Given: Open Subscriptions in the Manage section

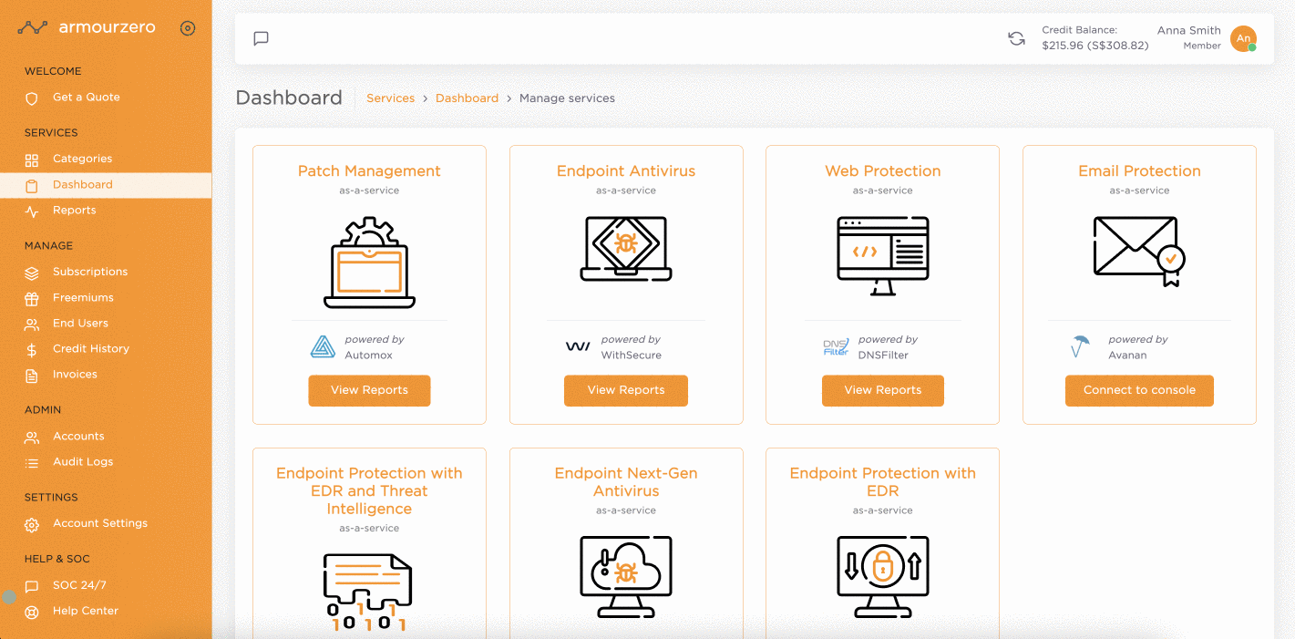Looking at the screenshot, I should (90, 272).
